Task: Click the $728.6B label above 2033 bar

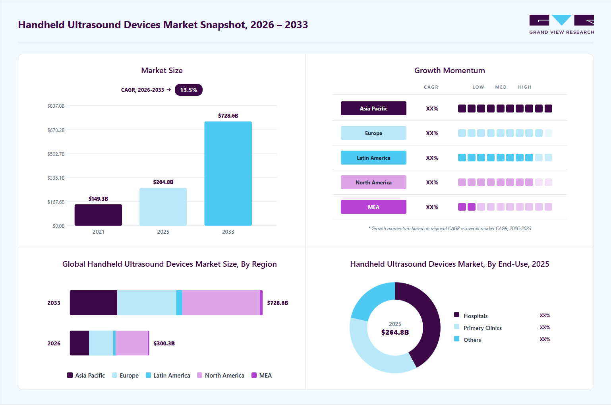Action: (x=228, y=116)
